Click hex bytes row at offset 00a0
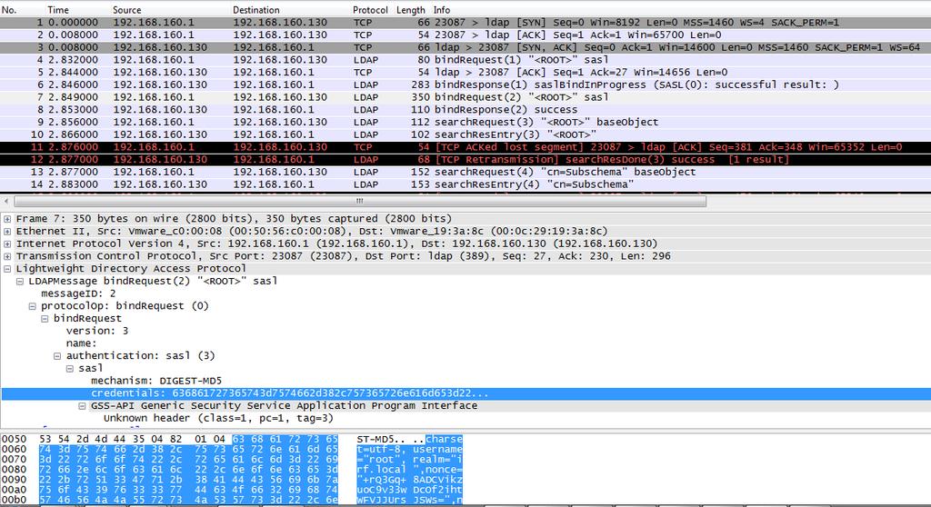This screenshot has width=931, height=507. tap(189, 490)
